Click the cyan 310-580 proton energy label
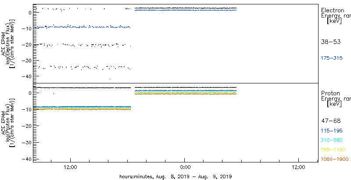Image resolution: width=351 pixels, height=180 pixels. pos(332,140)
